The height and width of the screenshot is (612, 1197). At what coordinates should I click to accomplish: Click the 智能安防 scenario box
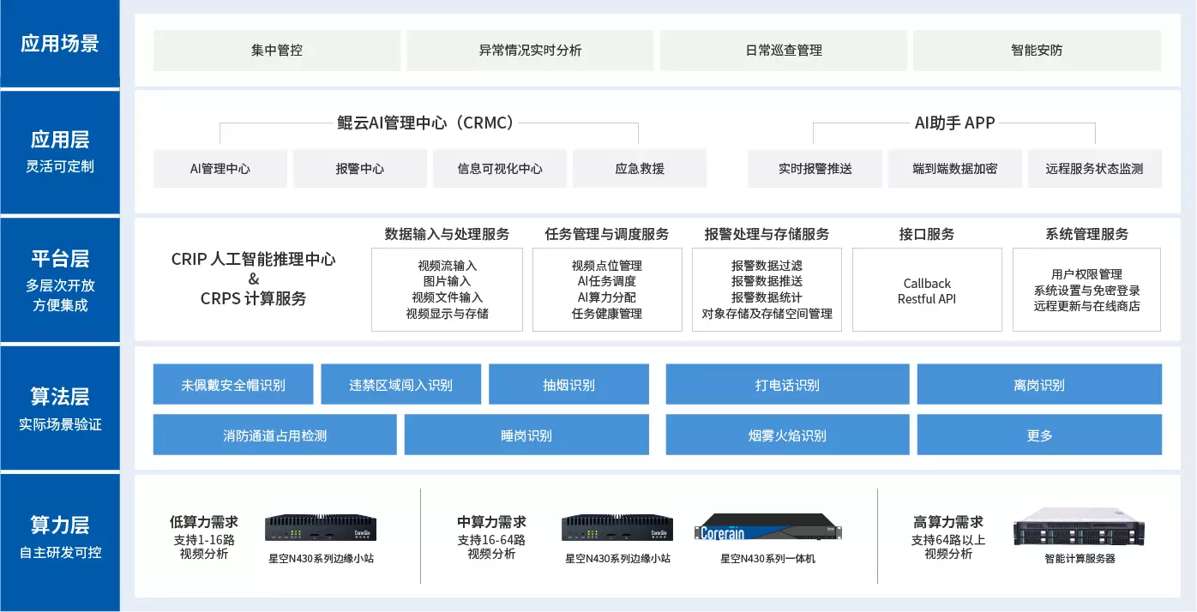click(1037, 51)
